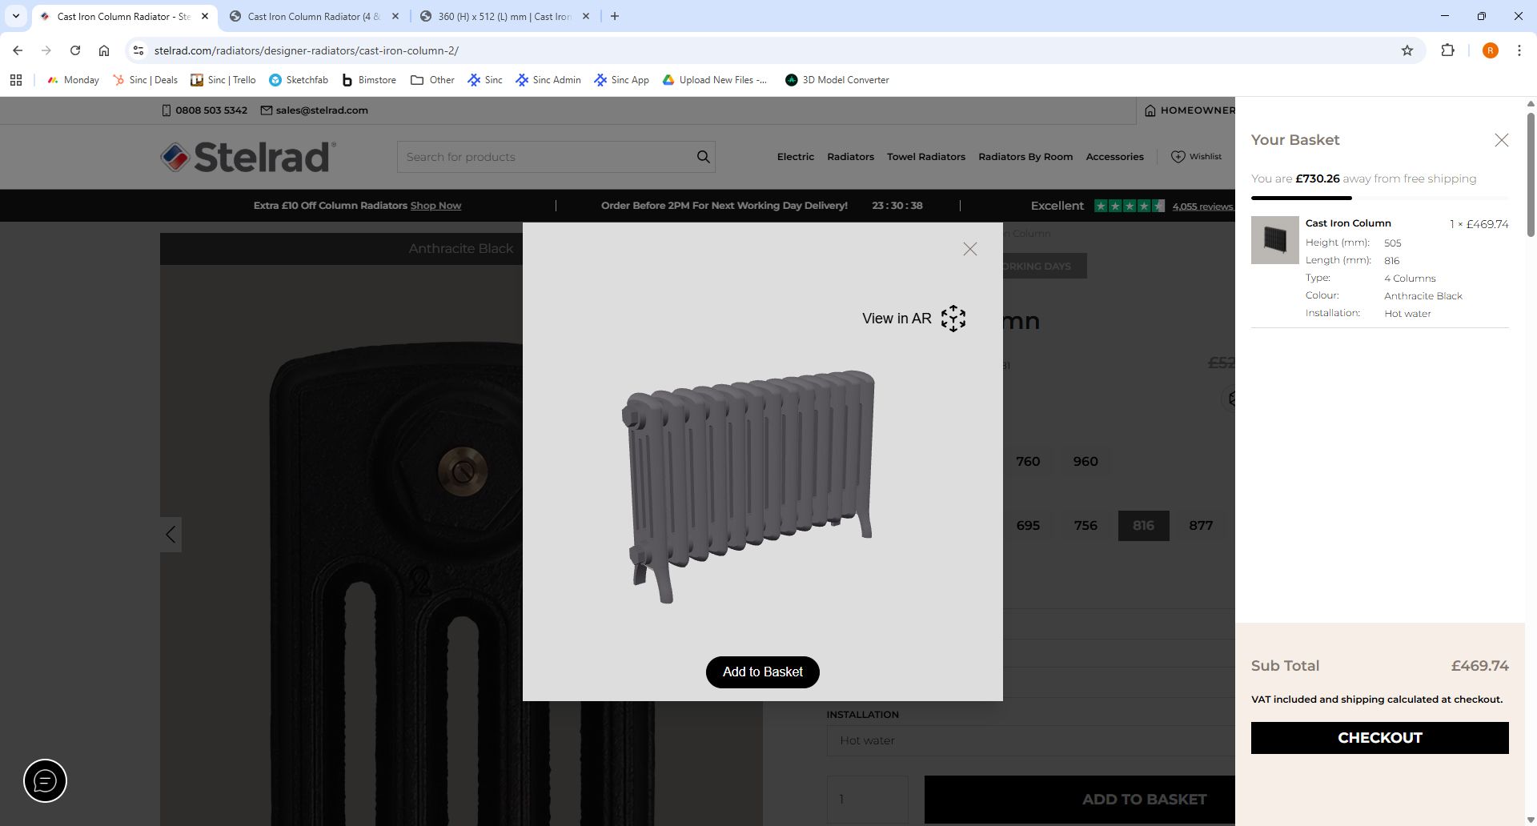The image size is (1537, 826).
Task: Click the search magnifier icon
Action: pyautogui.click(x=703, y=157)
